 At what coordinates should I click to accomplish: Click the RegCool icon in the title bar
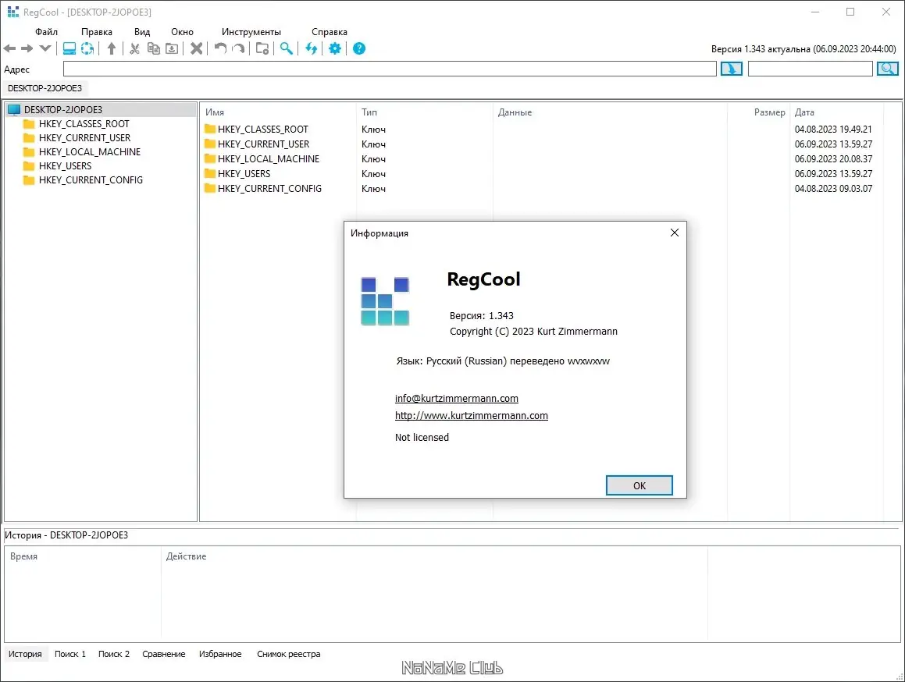pos(12,12)
